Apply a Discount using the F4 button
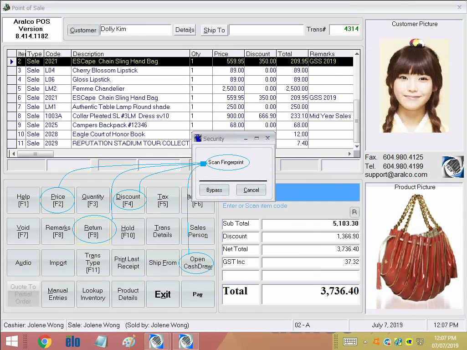The image size is (467, 350). (x=128, y=200)
